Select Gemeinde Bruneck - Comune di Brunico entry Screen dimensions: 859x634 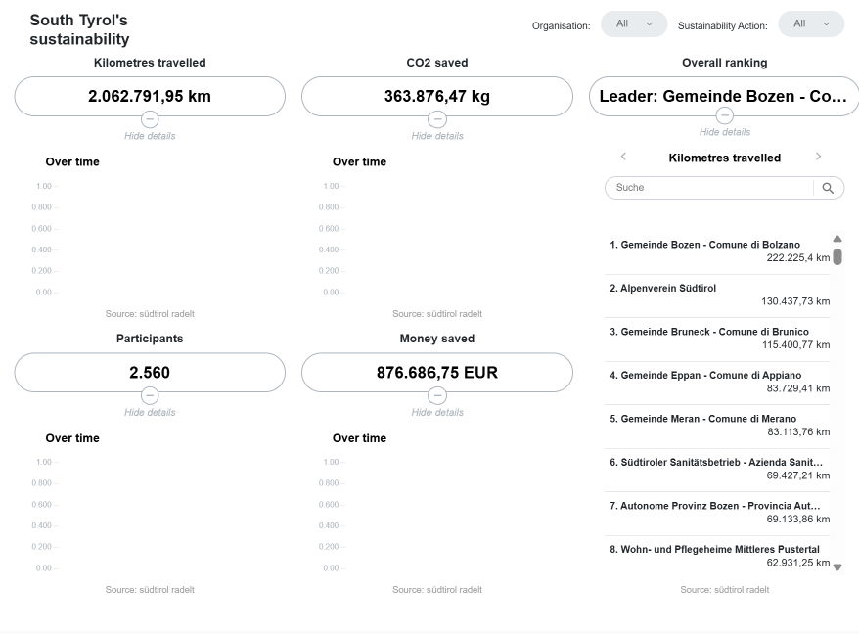pyautogui.click(x=717, y=339)
